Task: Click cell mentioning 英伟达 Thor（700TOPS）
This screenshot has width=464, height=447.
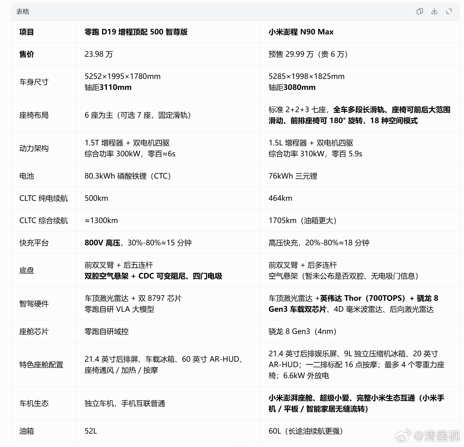Action: pyautogui.click(x=353, y=304)
